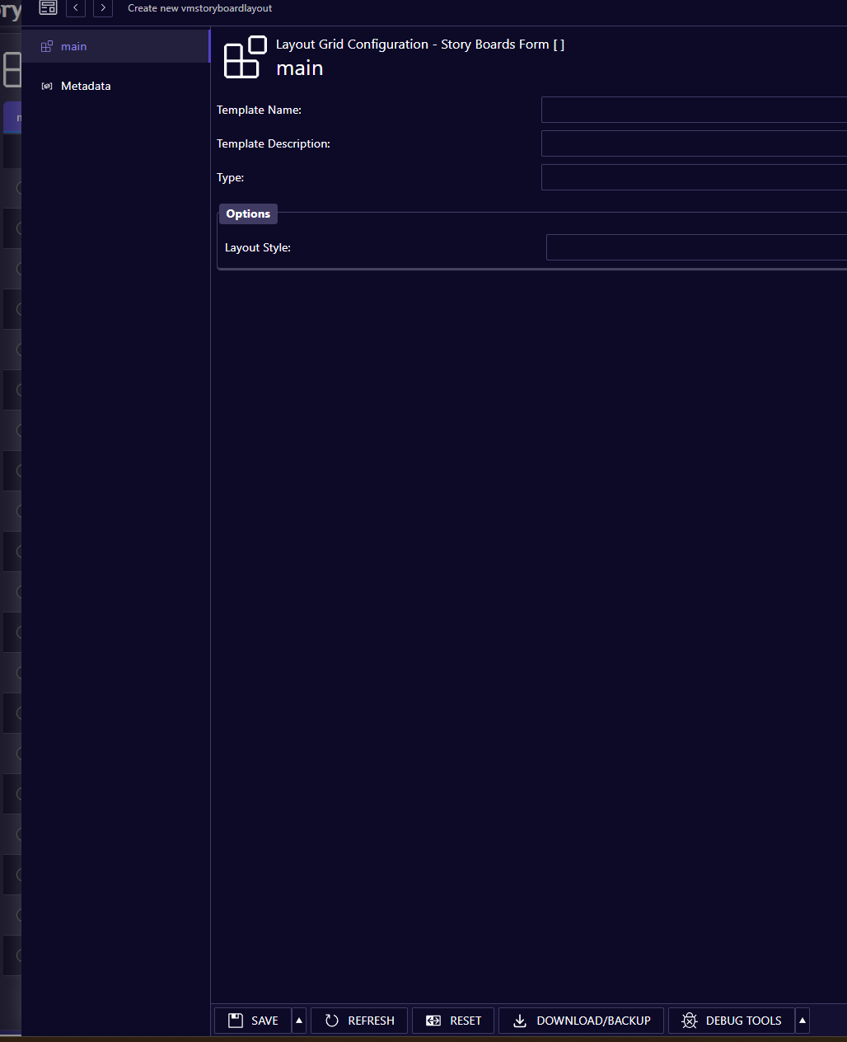The height and width of the screenshot is (1042, 847).
Task: Select the 'main' entry in the sidebar
Action: pos(73,46)
